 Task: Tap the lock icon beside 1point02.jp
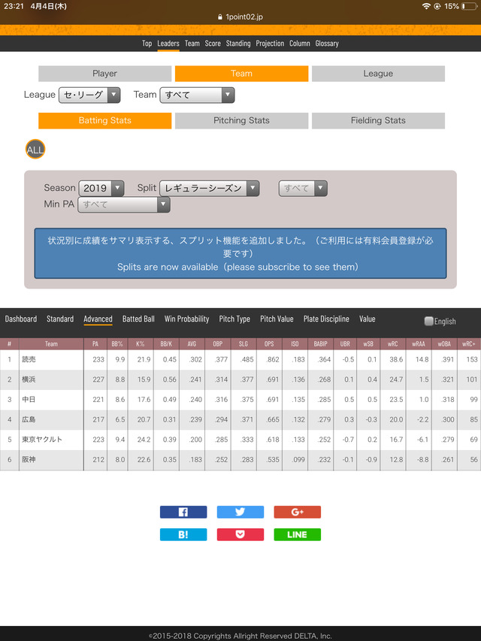pos(220,17)
